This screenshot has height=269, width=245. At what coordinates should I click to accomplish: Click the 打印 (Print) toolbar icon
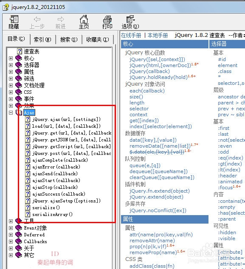pyautogui.click(x=107, y=19)
